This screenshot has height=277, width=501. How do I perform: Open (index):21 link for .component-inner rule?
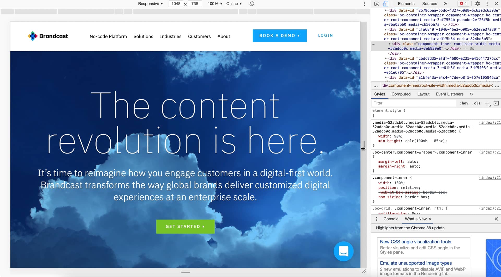[490, 178]
